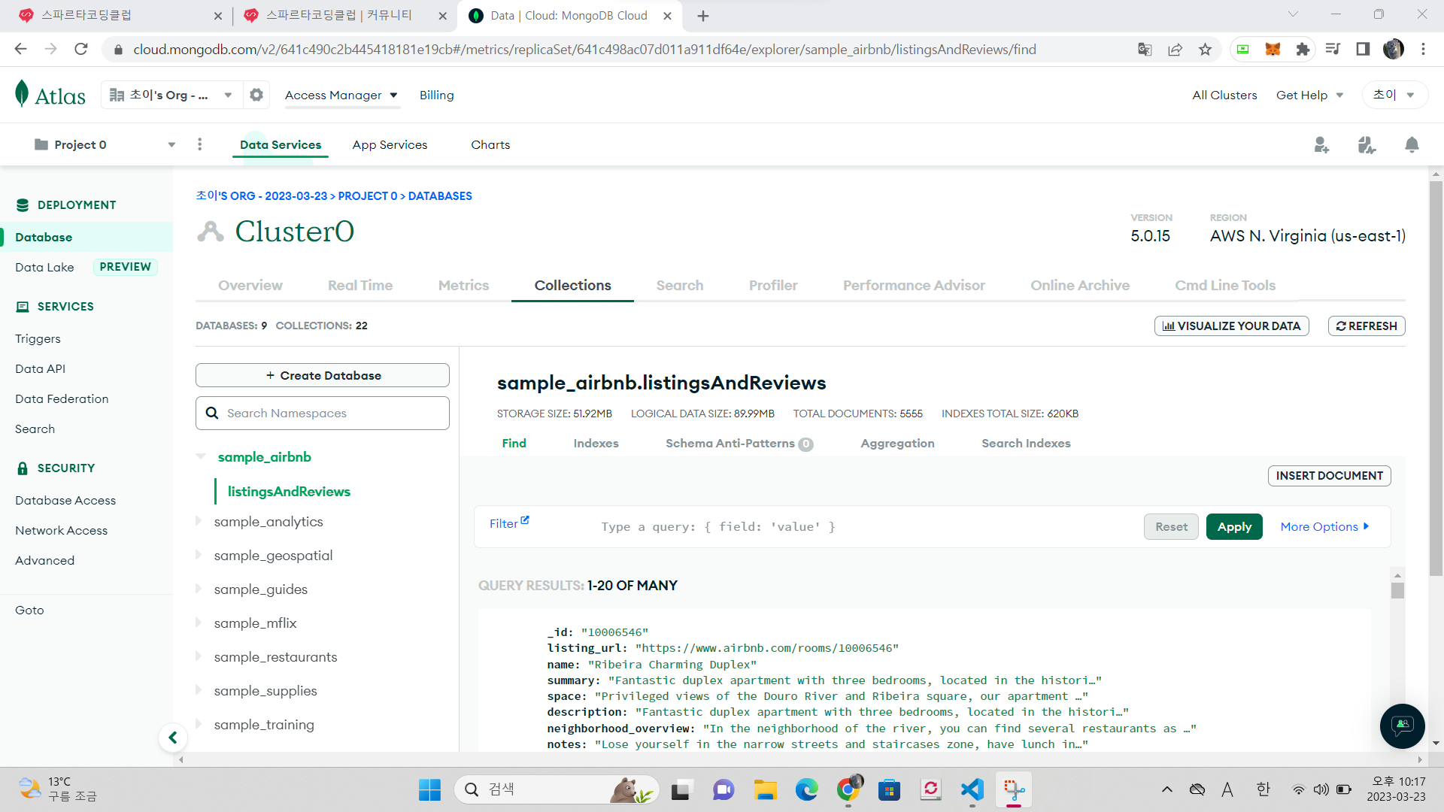1444x812 pixels.
Task: Bookmark this page with the star
Action: click(1206, 50)
